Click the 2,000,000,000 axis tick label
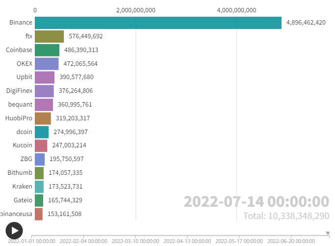This screenshot has width=335, height=246. coord(136,10)
